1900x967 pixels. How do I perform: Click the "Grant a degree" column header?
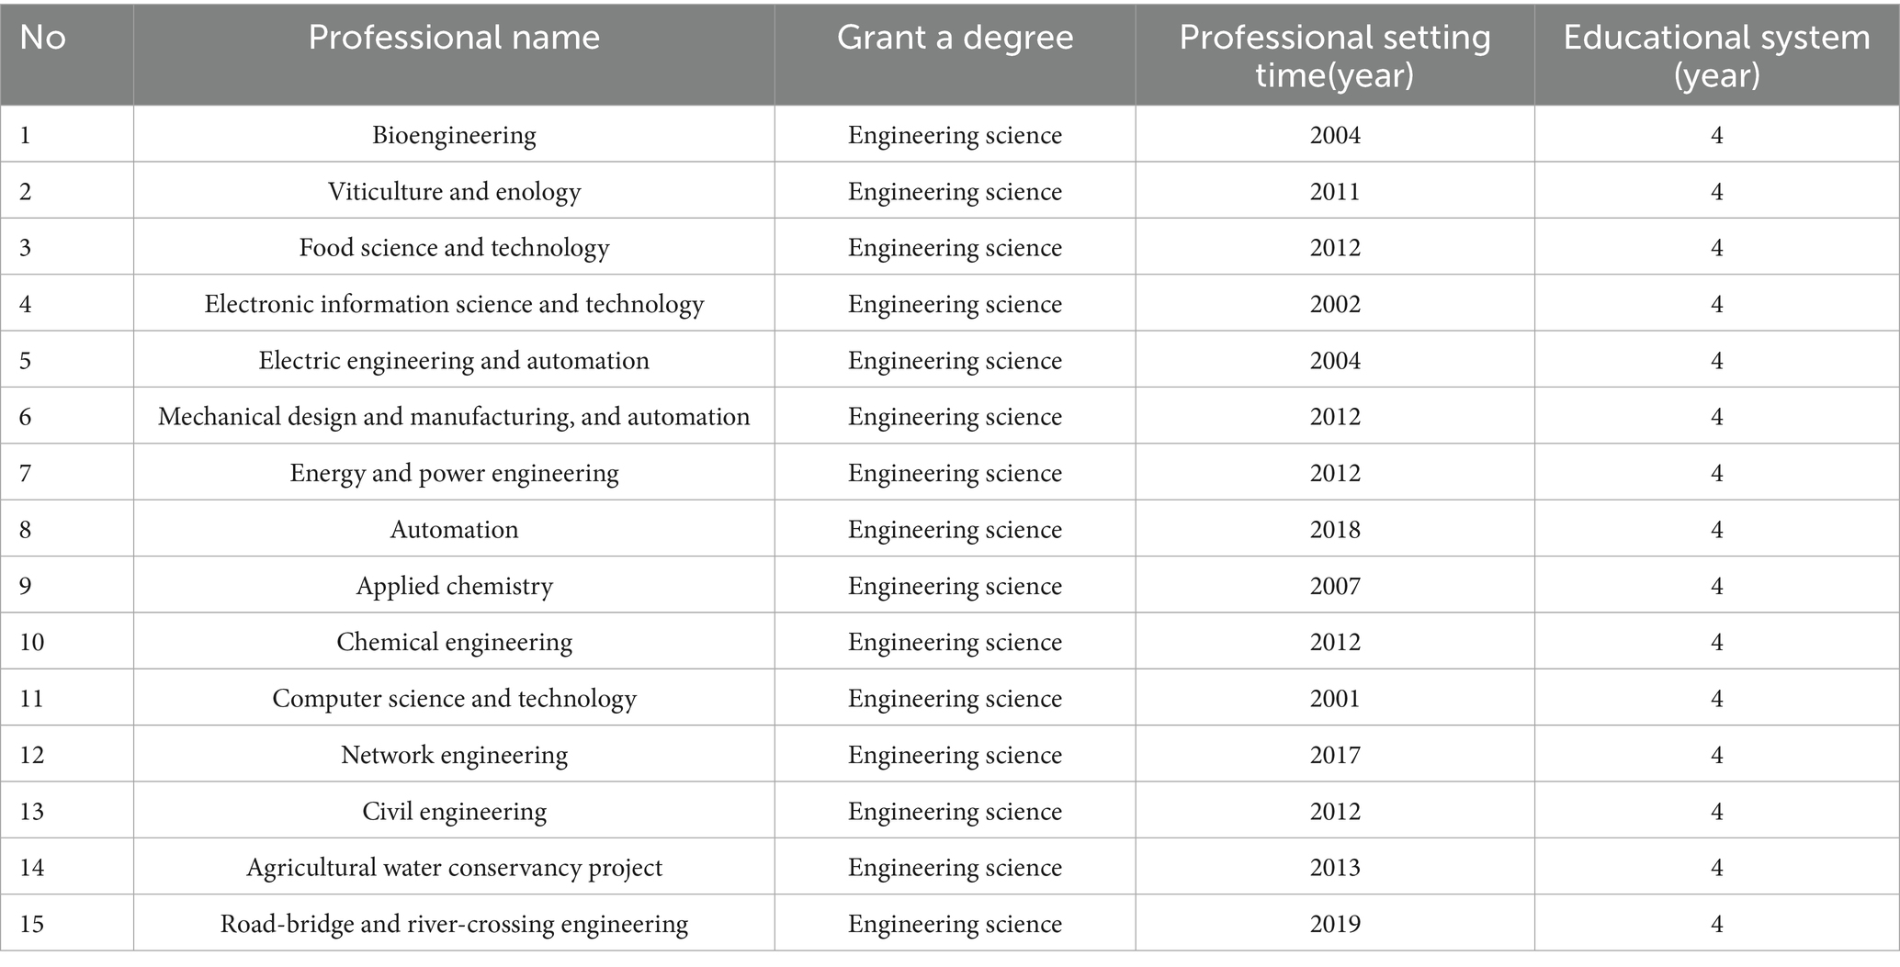click(955, 38)
